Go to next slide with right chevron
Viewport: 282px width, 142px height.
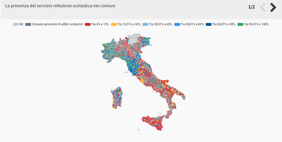(273, 7)
